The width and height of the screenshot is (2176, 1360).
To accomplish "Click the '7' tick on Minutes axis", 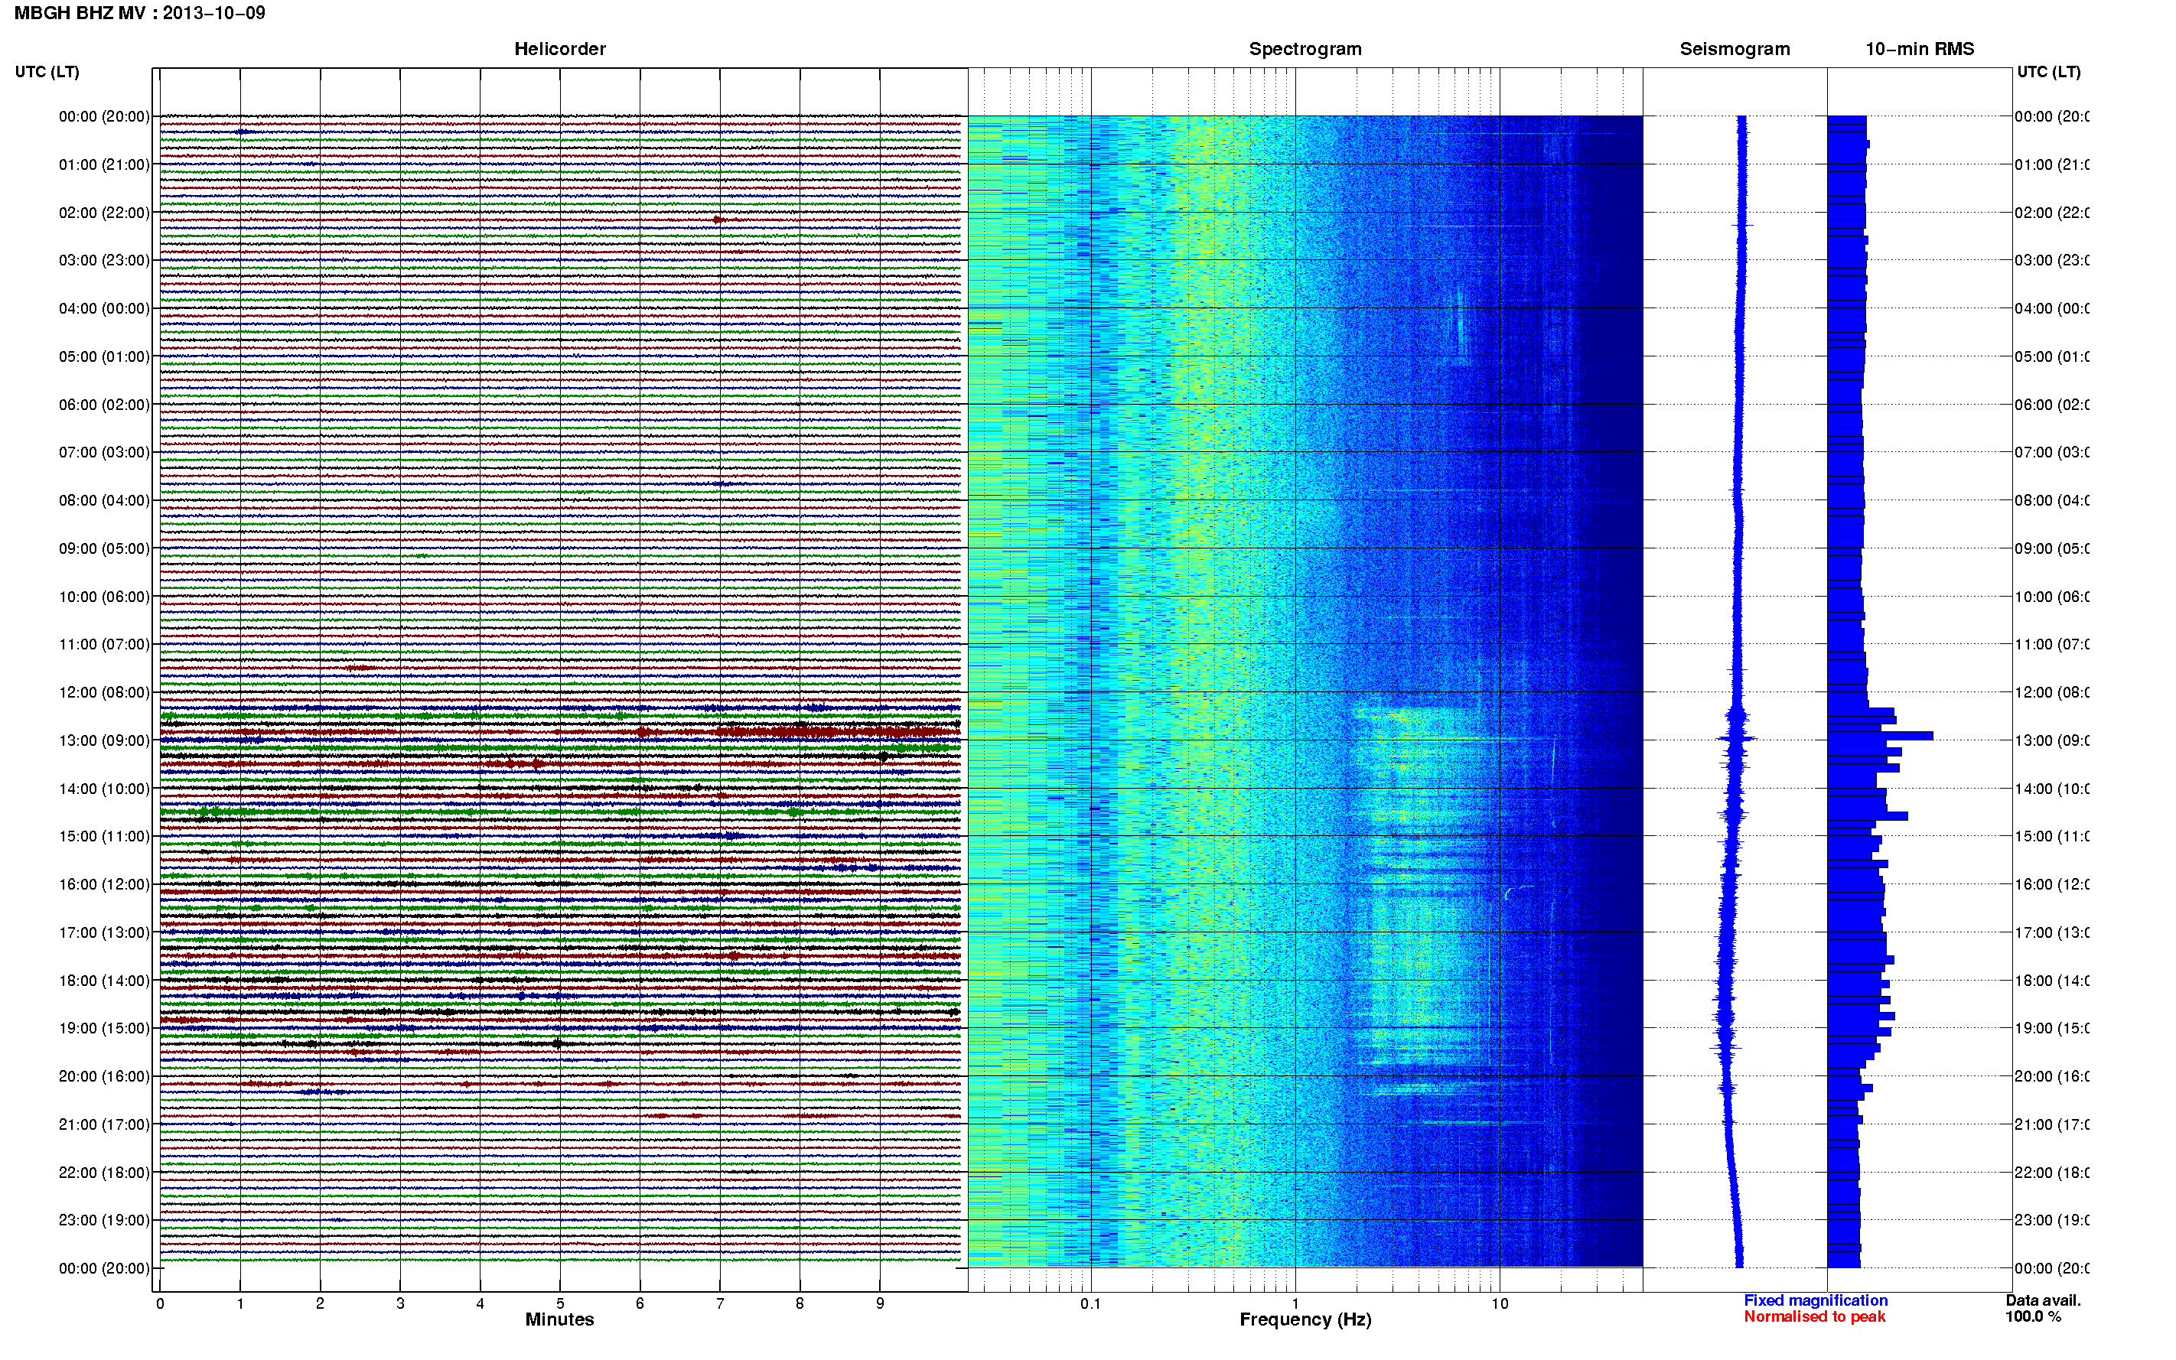I will tap(720, 1303).
